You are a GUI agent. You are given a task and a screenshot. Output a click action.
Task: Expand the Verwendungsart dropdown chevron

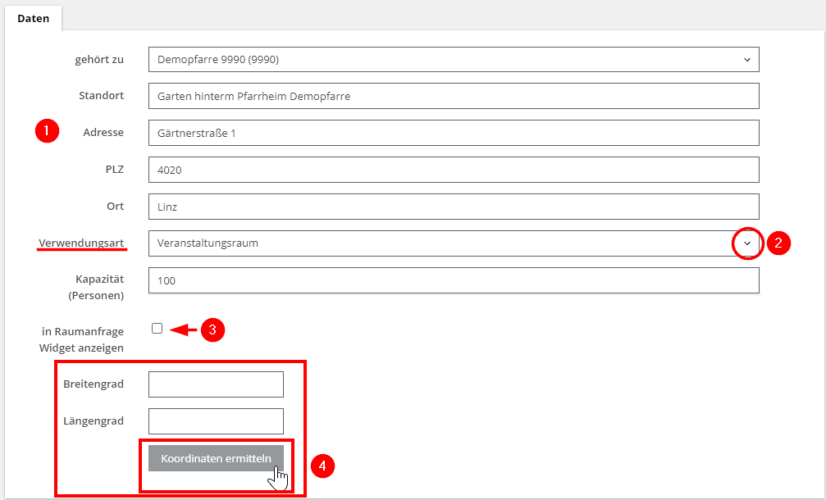(746, 243)
